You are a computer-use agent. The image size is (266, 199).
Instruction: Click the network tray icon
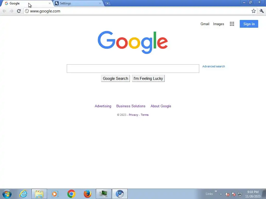click(240, 194)
